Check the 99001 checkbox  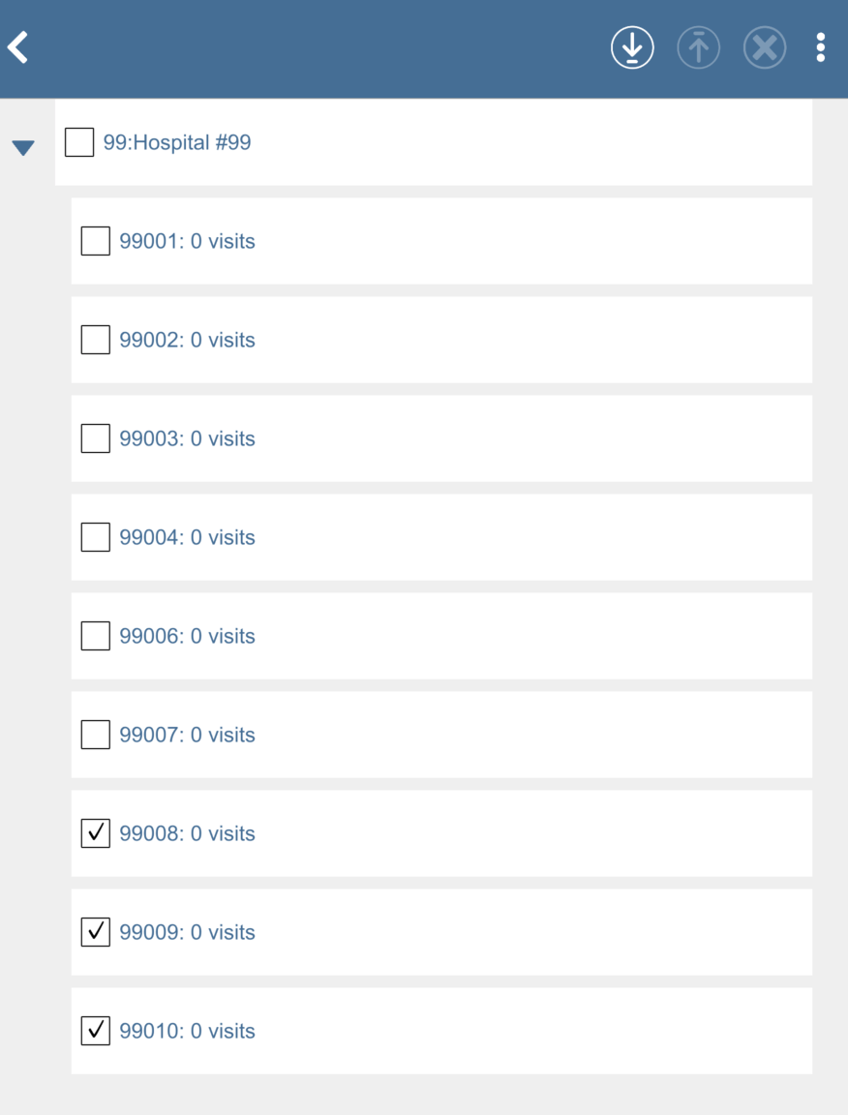[x=95, y=241]
